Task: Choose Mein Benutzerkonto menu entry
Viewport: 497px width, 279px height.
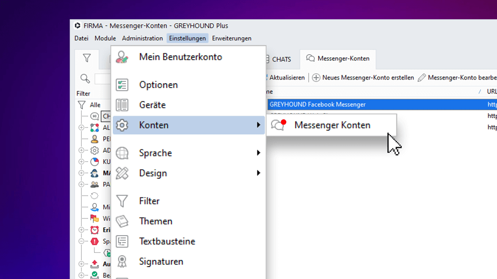Action: pos(189,57)
